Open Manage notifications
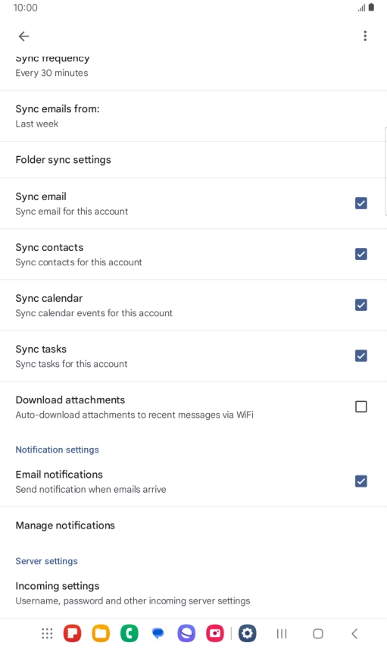The image size is (387, 649). tap(194, 525)
